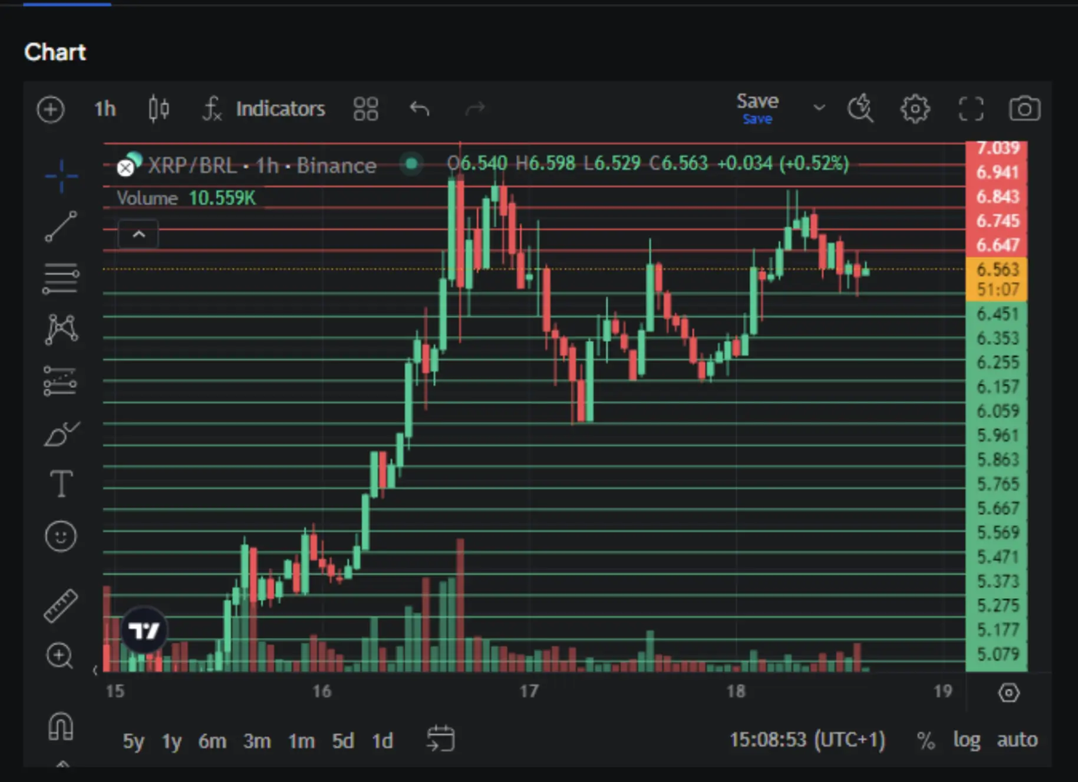Toggle XRP/BRL series visibility dot
This screenshot has height=782, width=1078.
[411, 163]
